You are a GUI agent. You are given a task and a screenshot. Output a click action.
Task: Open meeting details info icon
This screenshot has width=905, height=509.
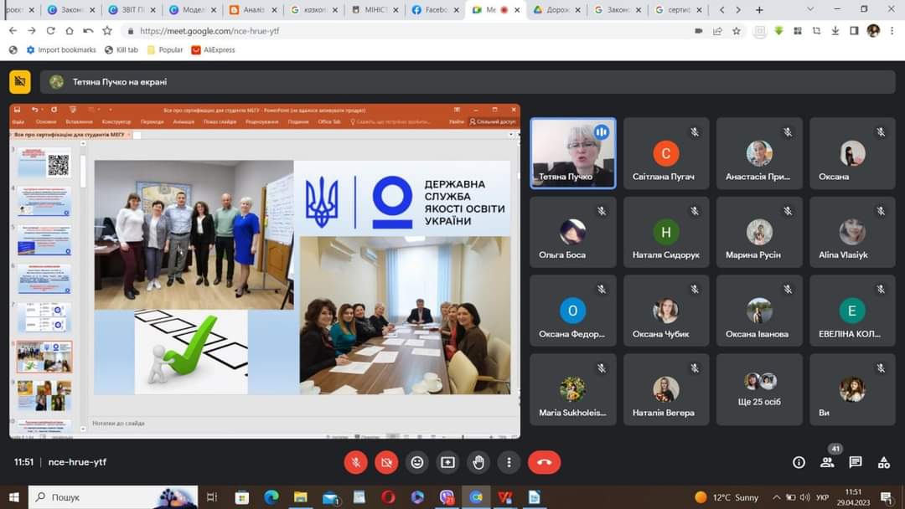coord(799,462)
